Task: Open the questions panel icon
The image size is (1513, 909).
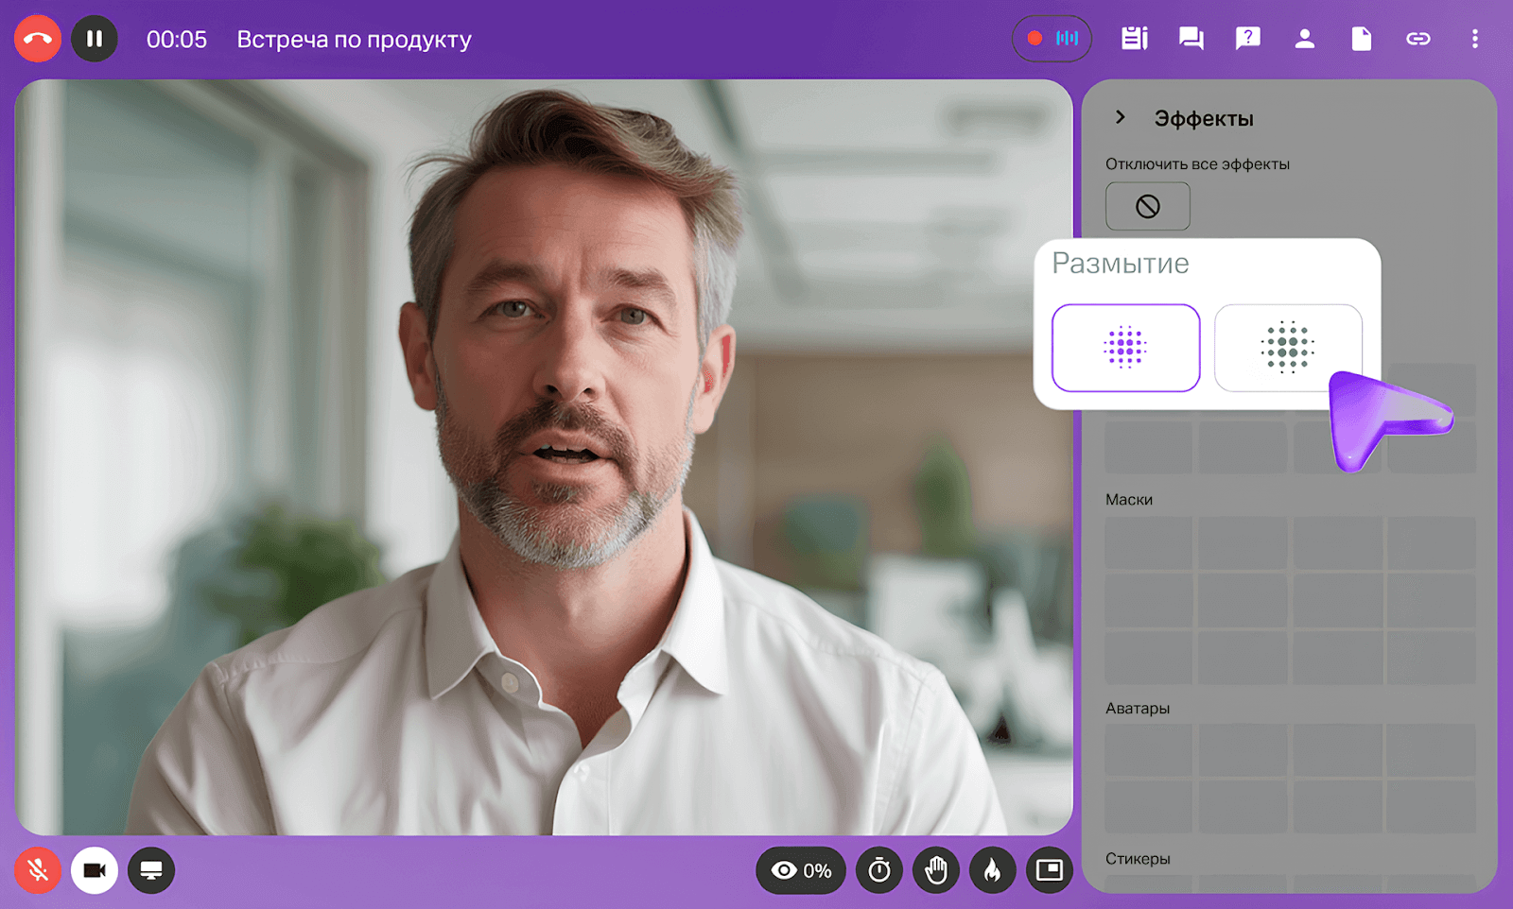Action: [1247, 39]
